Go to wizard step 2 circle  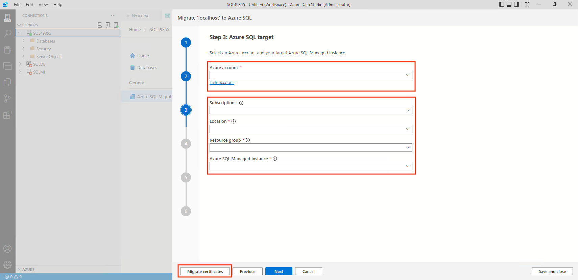coord(186,76)
